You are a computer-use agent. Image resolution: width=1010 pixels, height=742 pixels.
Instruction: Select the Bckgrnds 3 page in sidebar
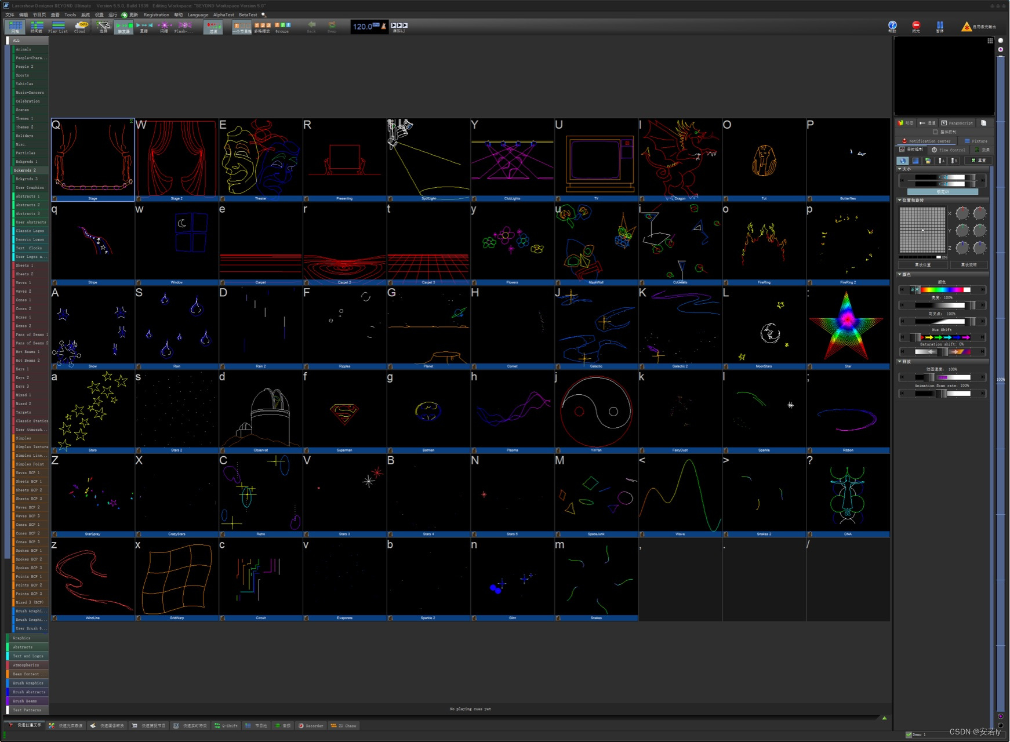[x=31, y=179]
